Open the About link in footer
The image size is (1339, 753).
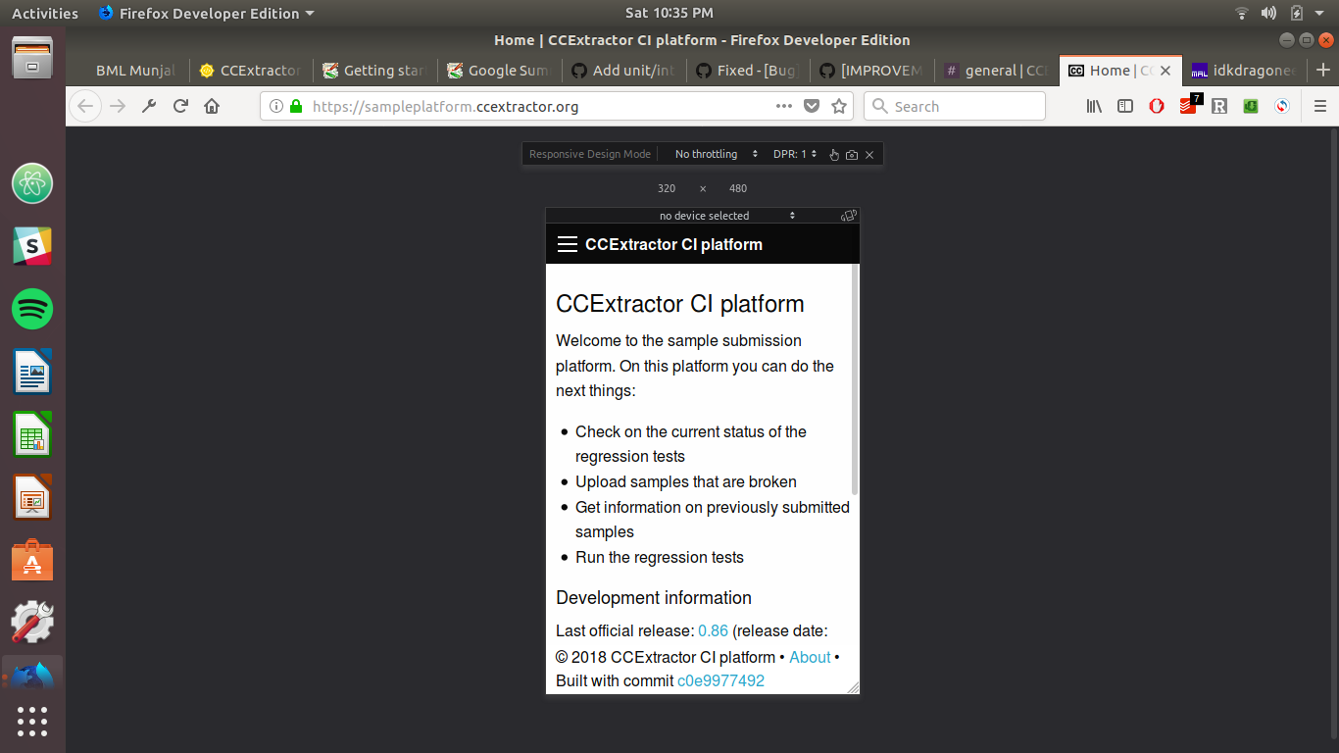click(x=810, y=657)
